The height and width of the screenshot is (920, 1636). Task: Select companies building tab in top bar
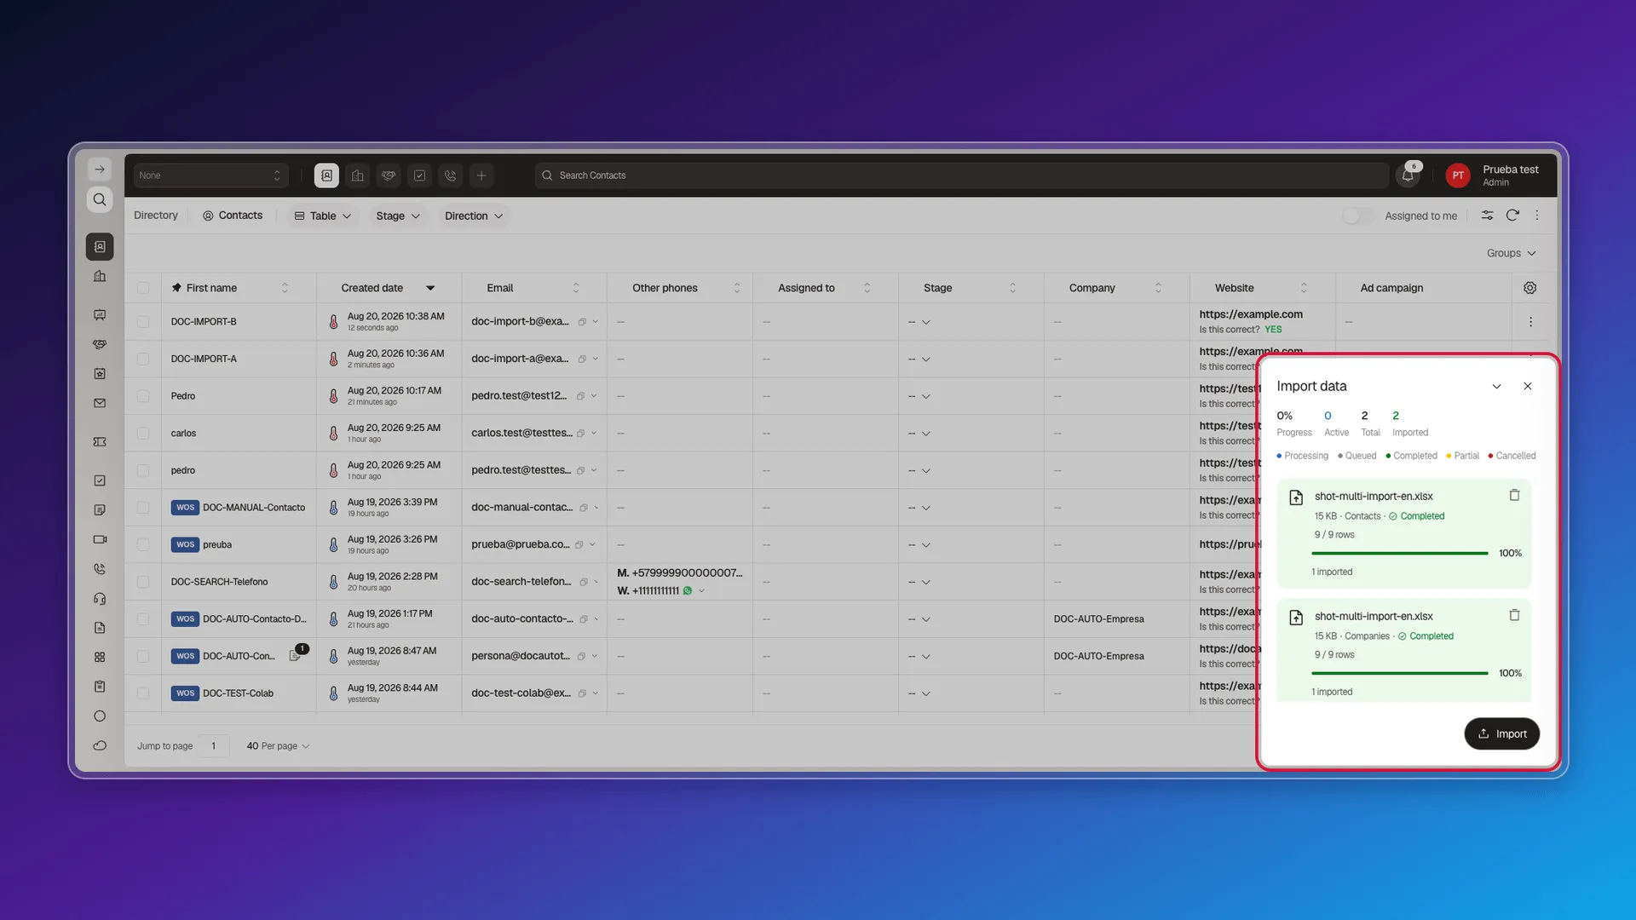pyautogui.click(x=358, y=175)
